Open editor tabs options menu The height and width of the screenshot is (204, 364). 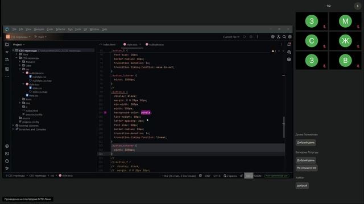tap(282, 44)
